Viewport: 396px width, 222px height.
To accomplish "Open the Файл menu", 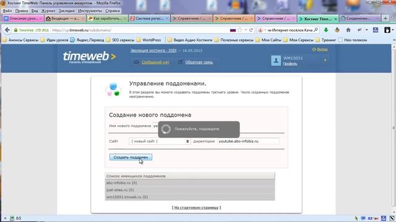I will [x=7, y=11].
